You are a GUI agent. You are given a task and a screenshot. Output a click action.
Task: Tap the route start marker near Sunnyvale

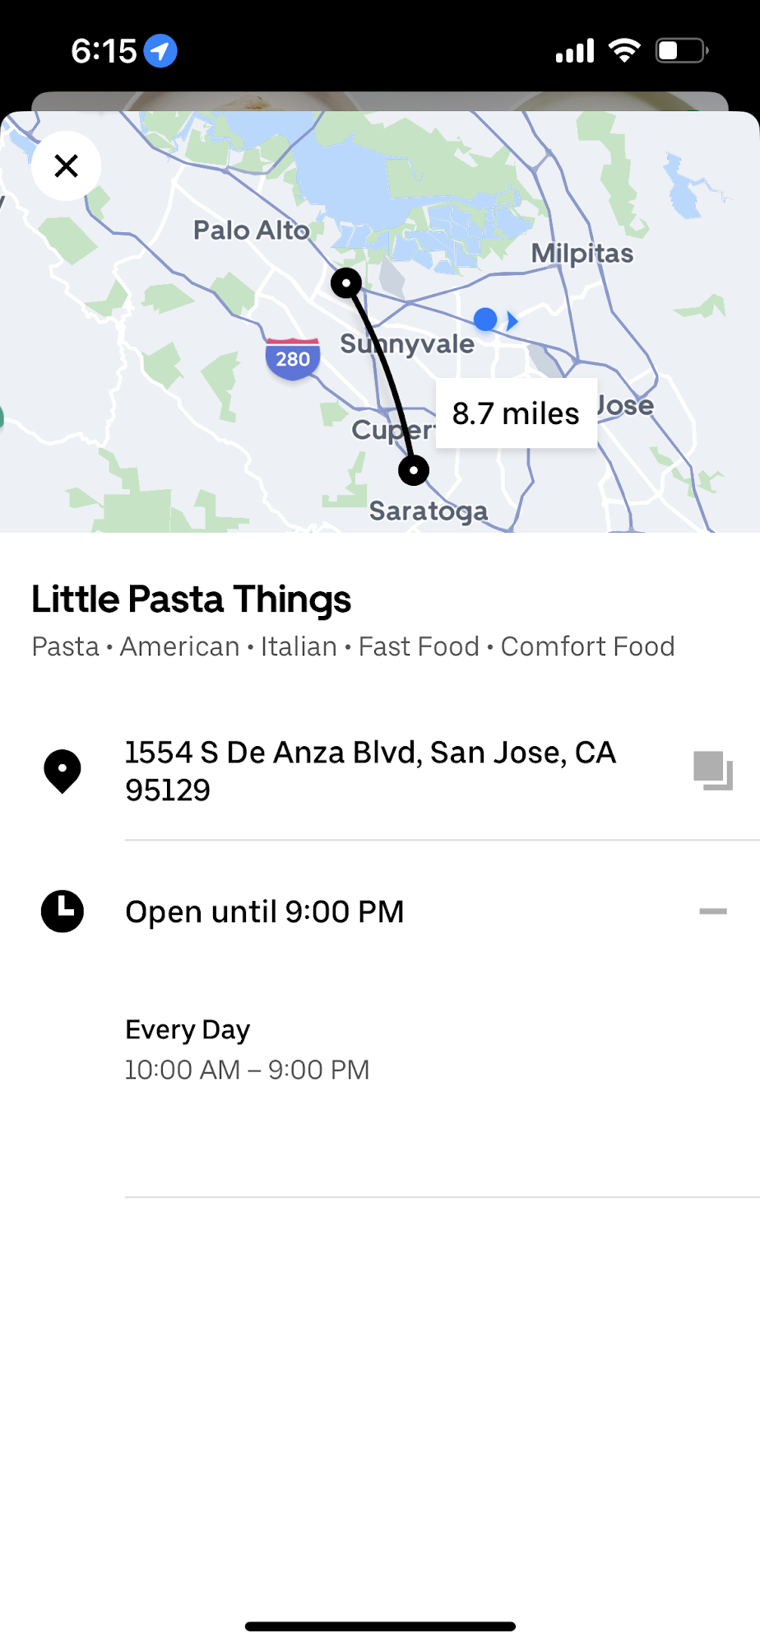point(346,283)
